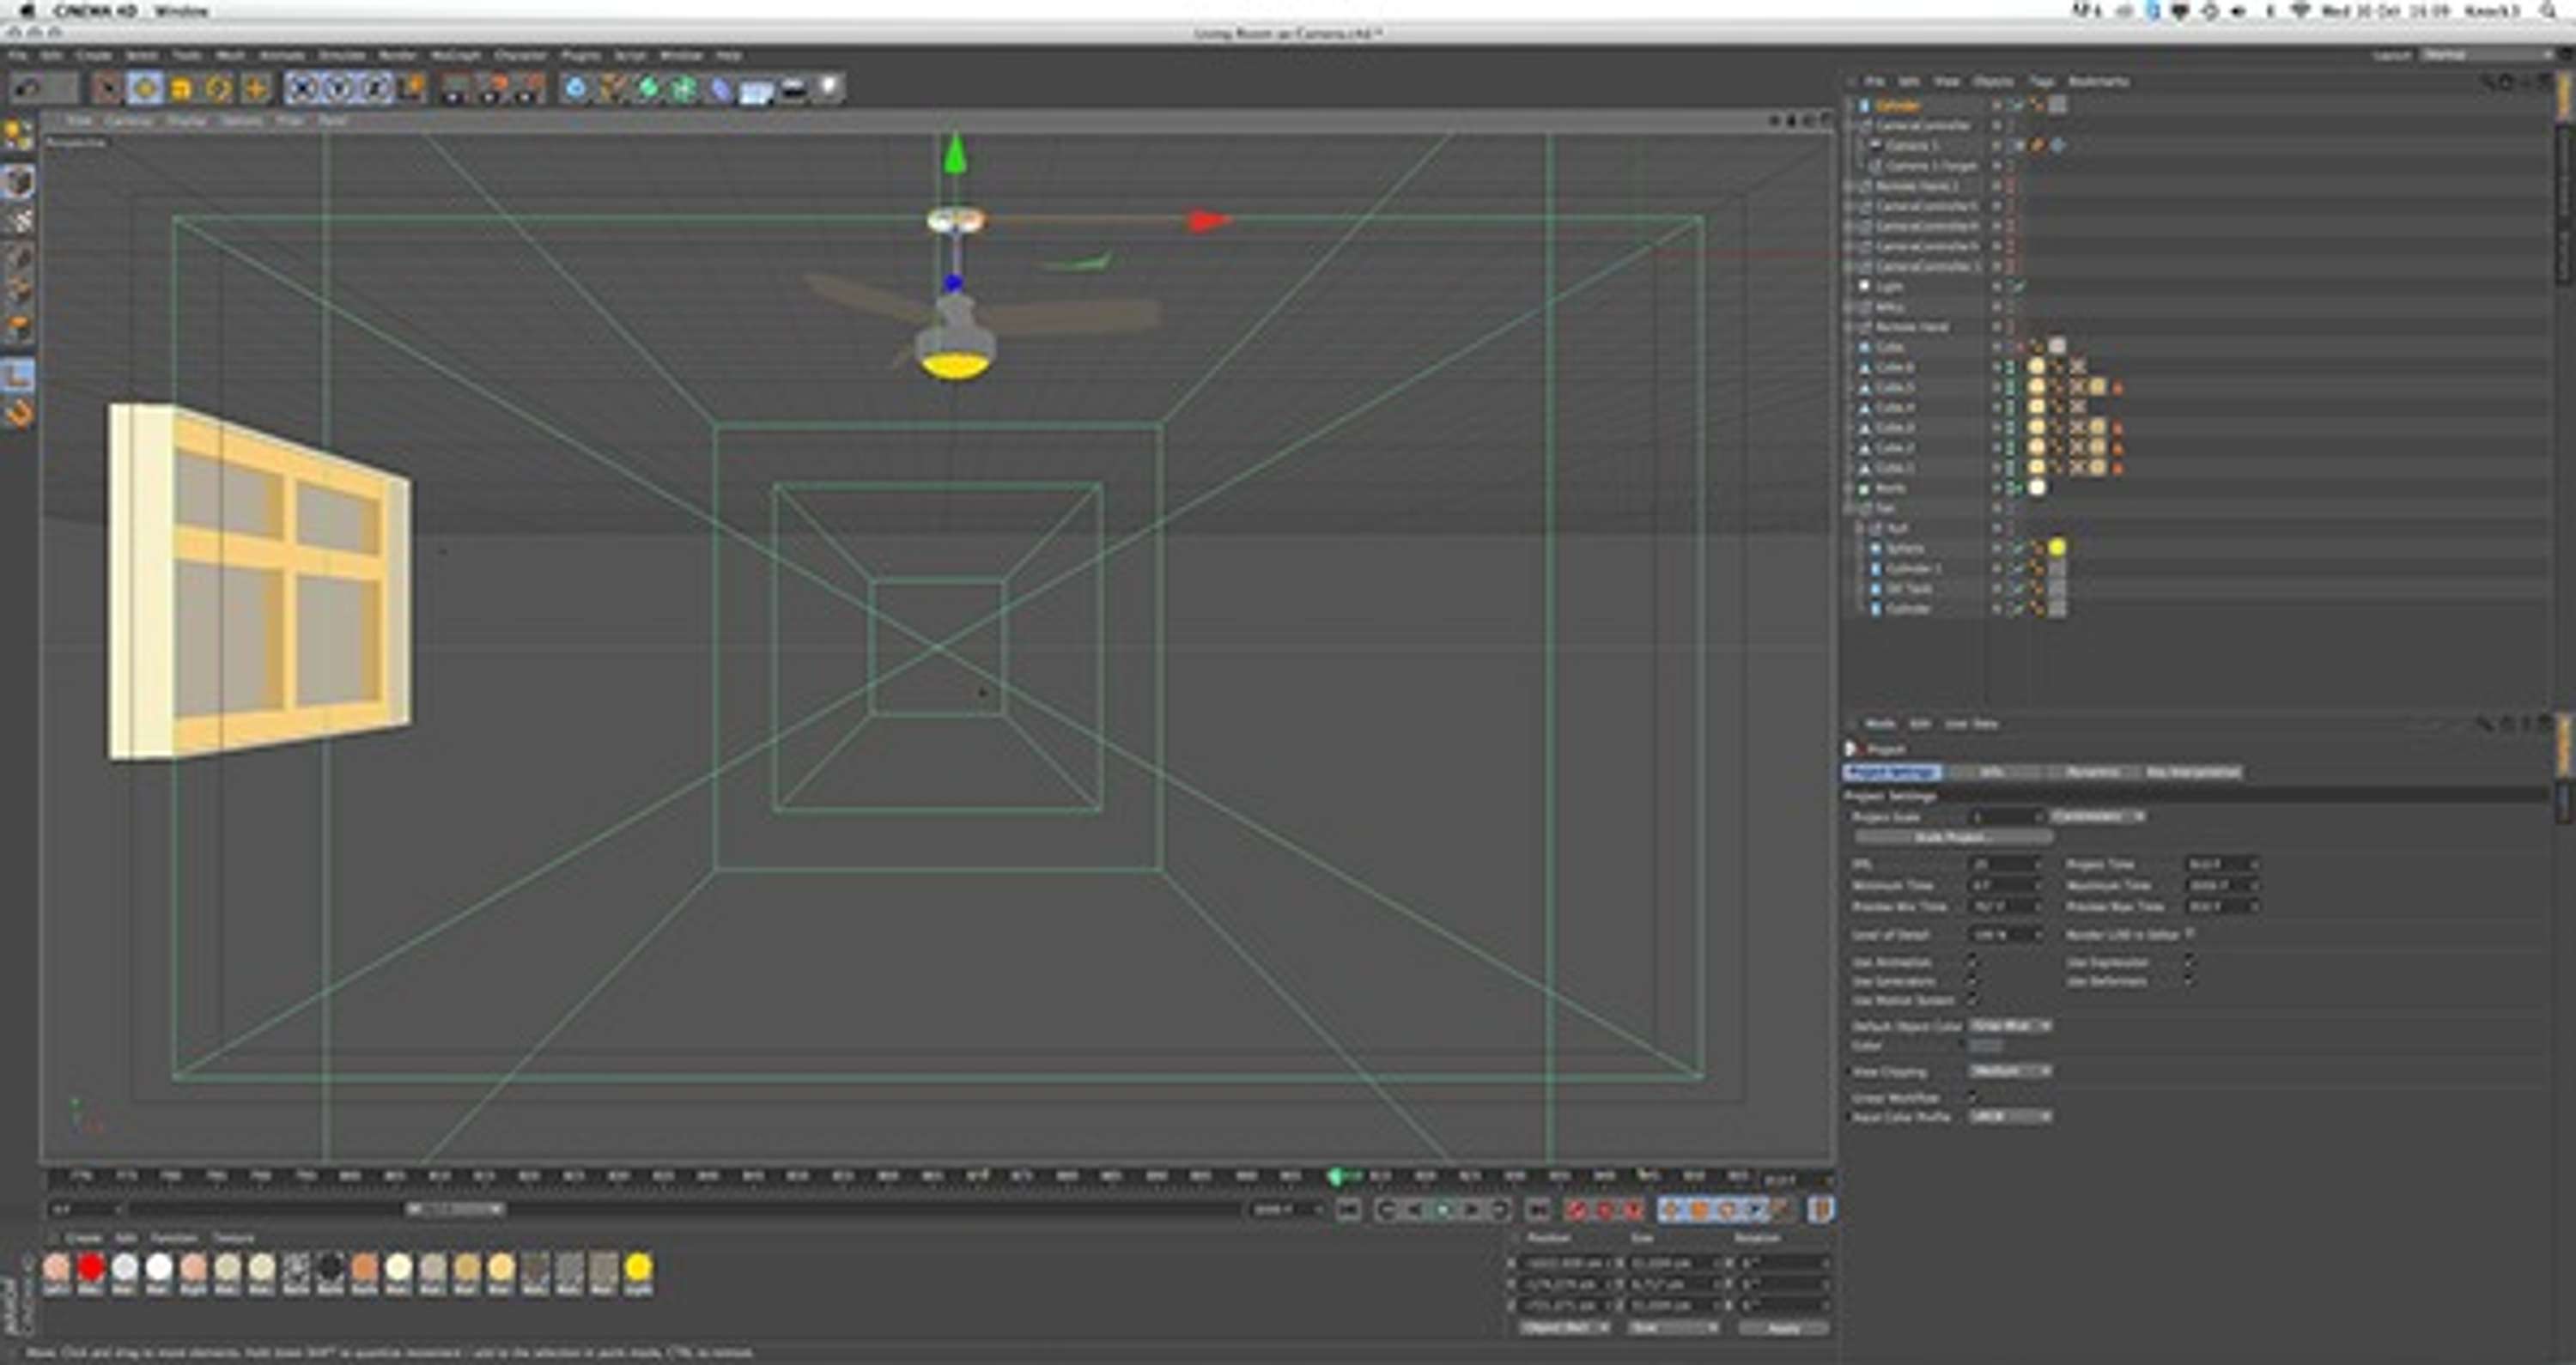
Task: Open the Default Object Color dropdown
Action: click(x=2011, y=1026)
